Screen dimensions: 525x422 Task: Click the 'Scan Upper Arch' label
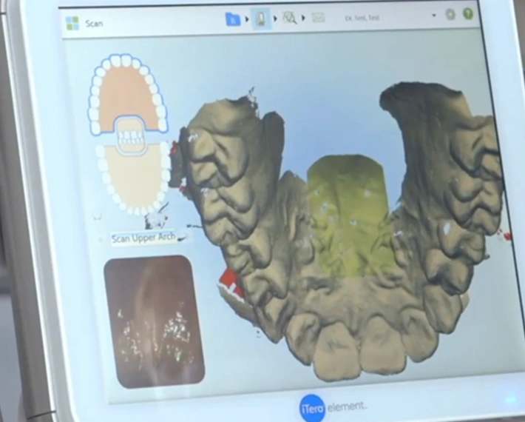click(143, 238)
